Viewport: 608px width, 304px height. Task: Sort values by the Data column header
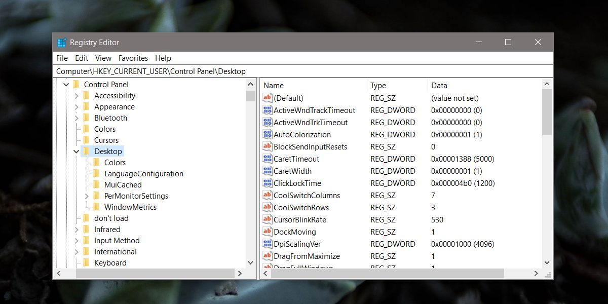[484, 86]
